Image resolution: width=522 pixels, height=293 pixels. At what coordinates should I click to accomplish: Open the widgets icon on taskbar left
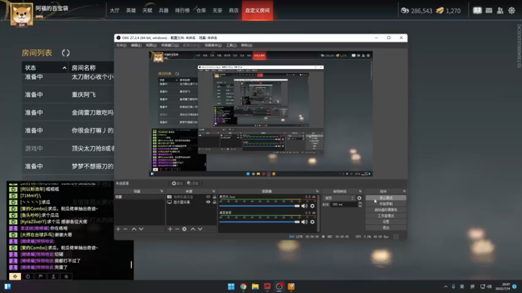(x=8, y=286)
